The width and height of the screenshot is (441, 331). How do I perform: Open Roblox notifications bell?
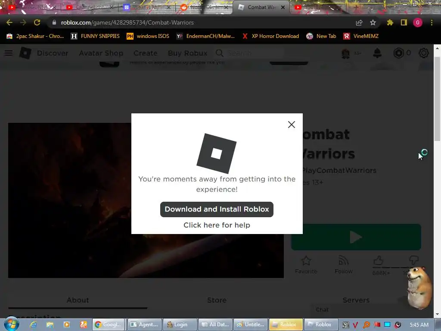tap(377, 53)
